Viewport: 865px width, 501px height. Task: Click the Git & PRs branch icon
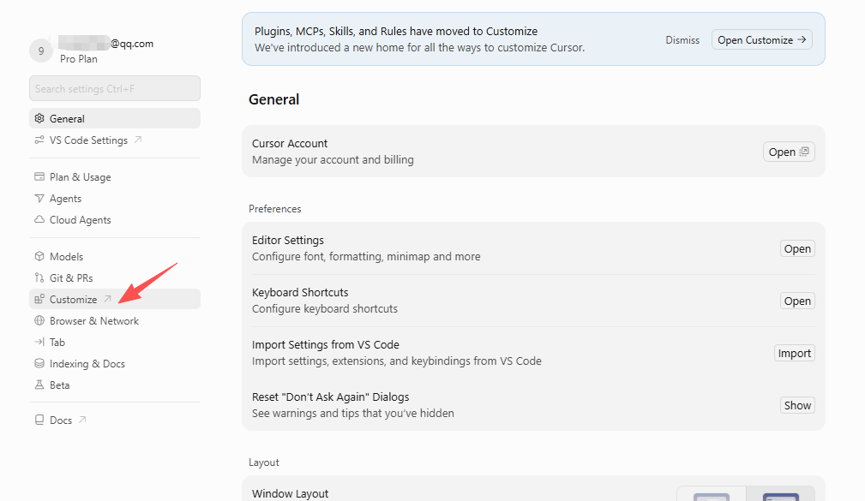click(39, 277)
